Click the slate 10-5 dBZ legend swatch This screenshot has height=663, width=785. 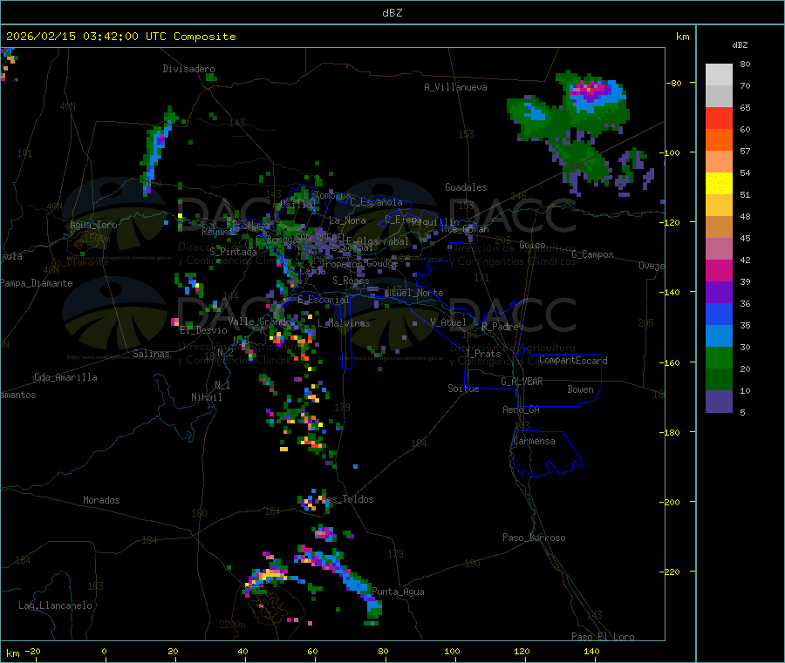pos(719,402)
